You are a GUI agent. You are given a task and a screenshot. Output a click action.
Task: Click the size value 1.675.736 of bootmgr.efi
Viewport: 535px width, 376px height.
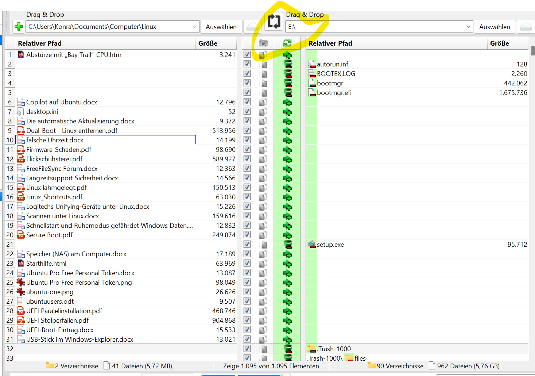(513, 93)
